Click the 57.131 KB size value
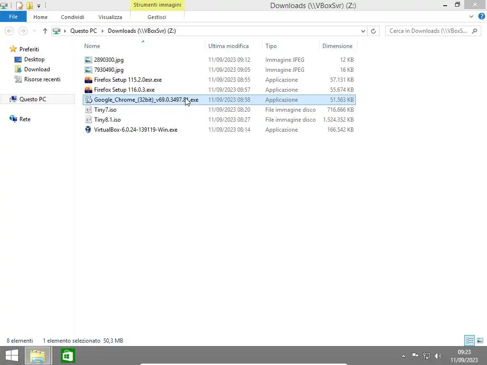This screenshot has width=487, height=365. coord(341,80)
